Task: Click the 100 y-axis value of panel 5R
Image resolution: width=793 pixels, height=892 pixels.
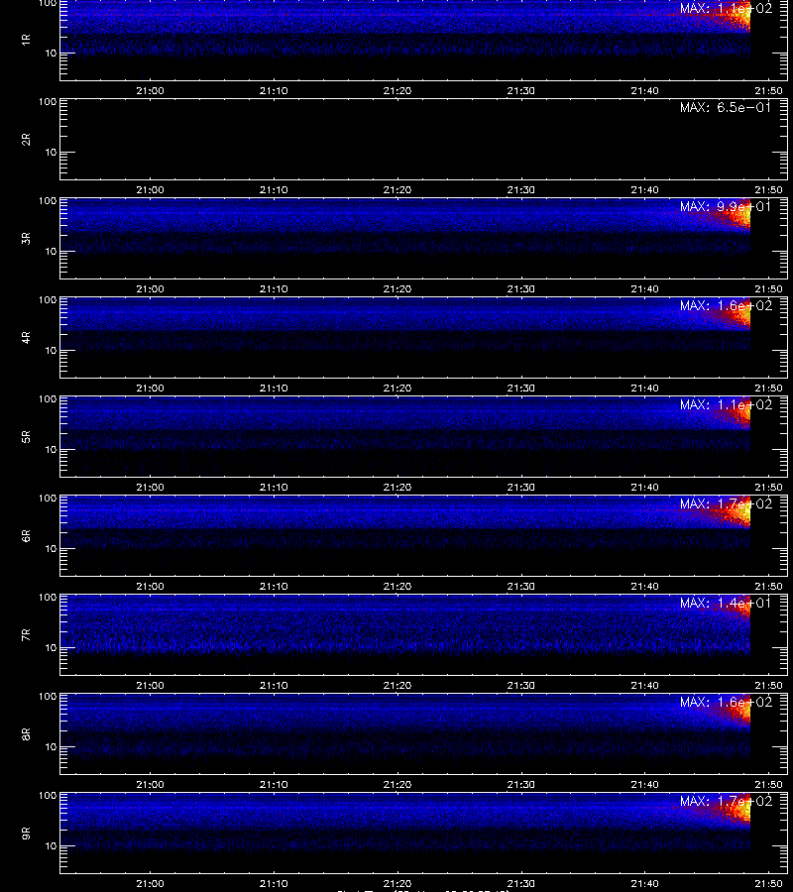Action: (48, 399)
